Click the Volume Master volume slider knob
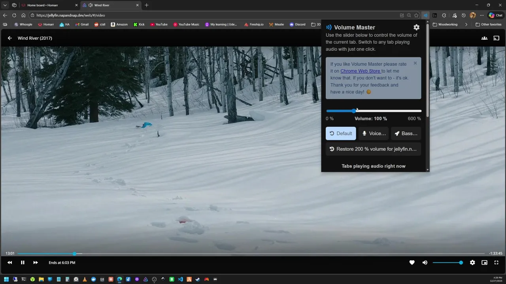This screenshot has width=506, height=284. [354, 111]
